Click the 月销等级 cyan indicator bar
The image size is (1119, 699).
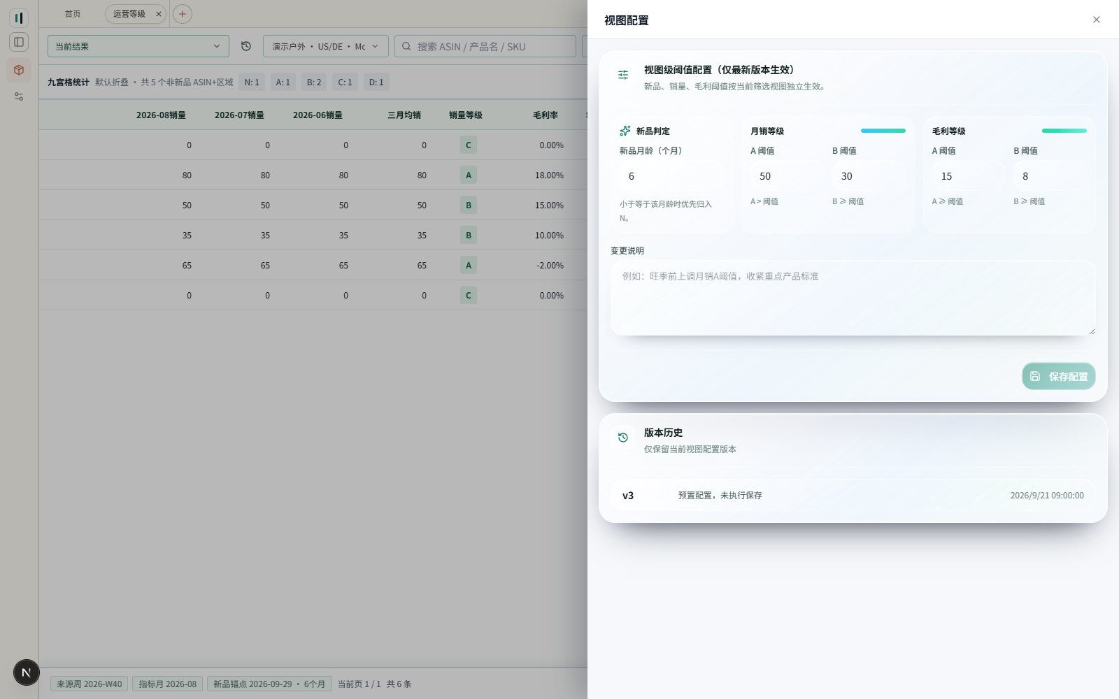[883, 131]
